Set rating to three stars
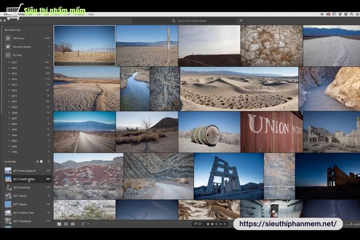 (x=216, y=224)
